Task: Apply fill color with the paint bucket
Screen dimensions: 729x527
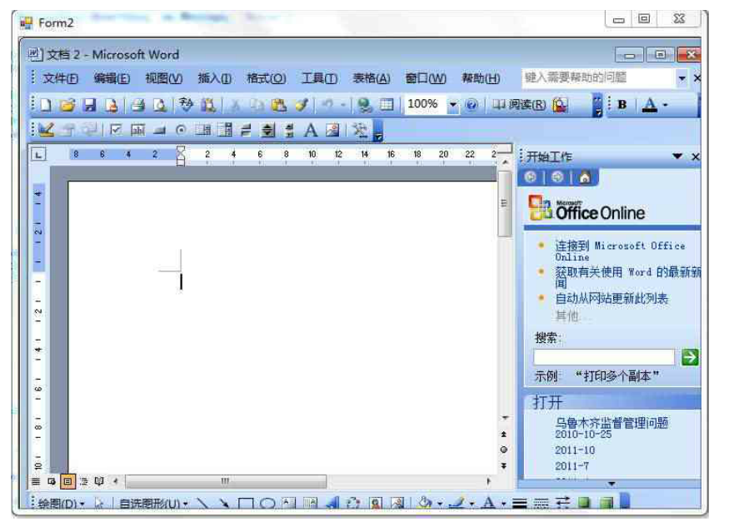Action: tap(425, 504)
